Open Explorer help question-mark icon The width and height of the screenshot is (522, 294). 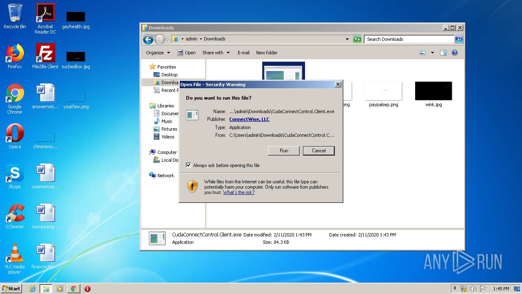[x=455, y=53]
